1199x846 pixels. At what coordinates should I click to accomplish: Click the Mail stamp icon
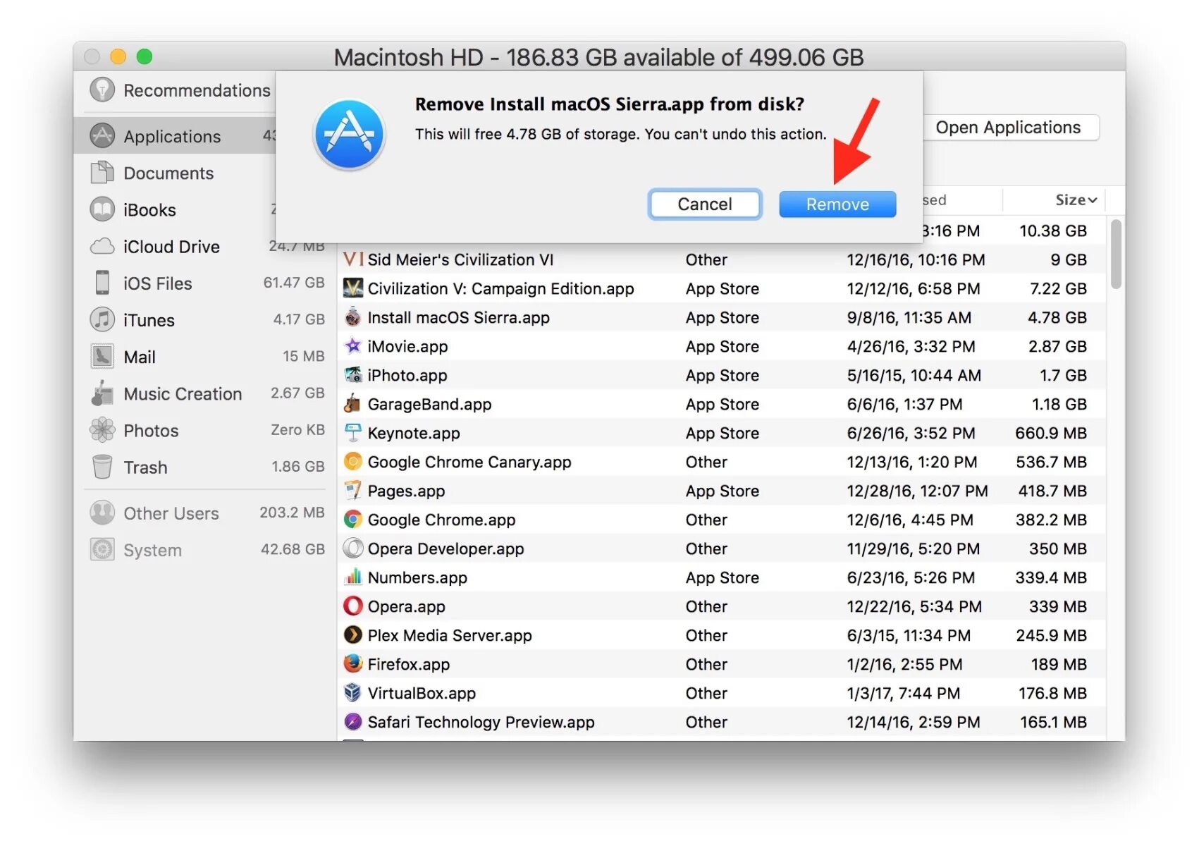[102, 356]
